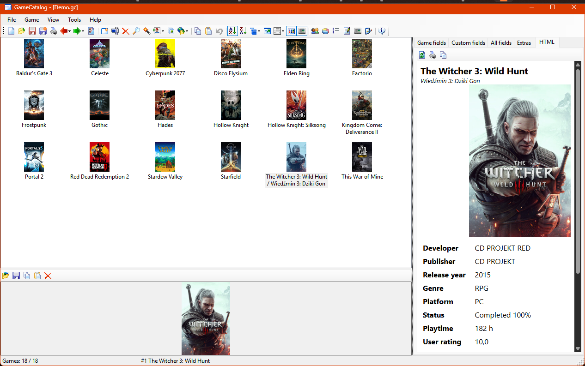Paste using the main toolbar clipboard icon

tap(208, 31)
